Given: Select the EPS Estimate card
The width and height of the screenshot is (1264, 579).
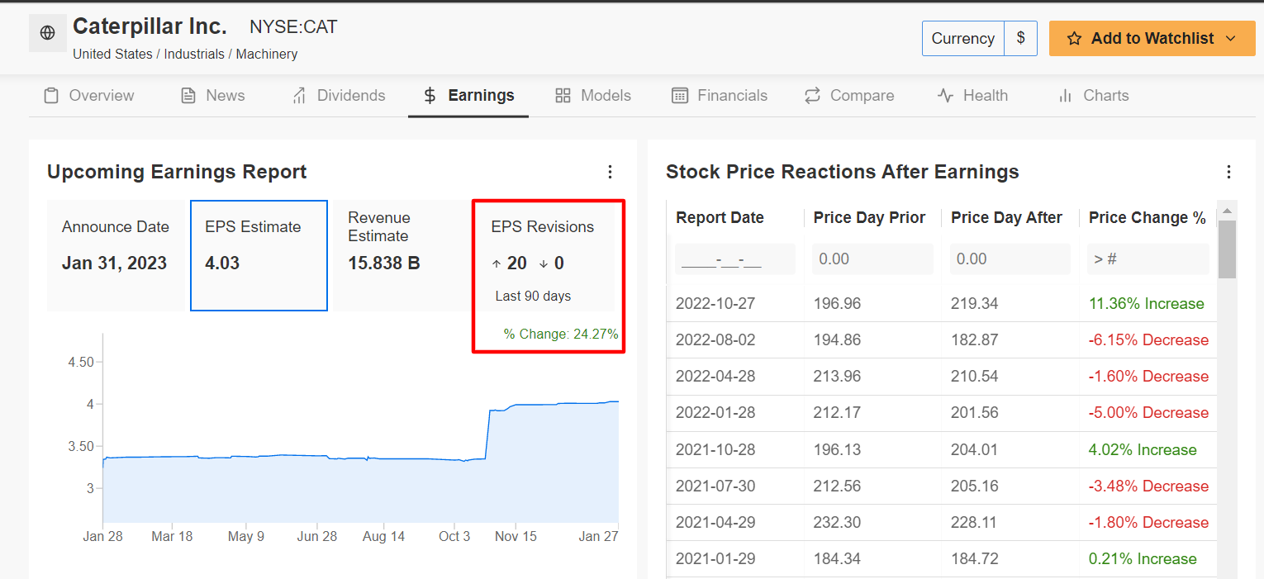Looking at the screenshot, I should [x=259, y=255].
